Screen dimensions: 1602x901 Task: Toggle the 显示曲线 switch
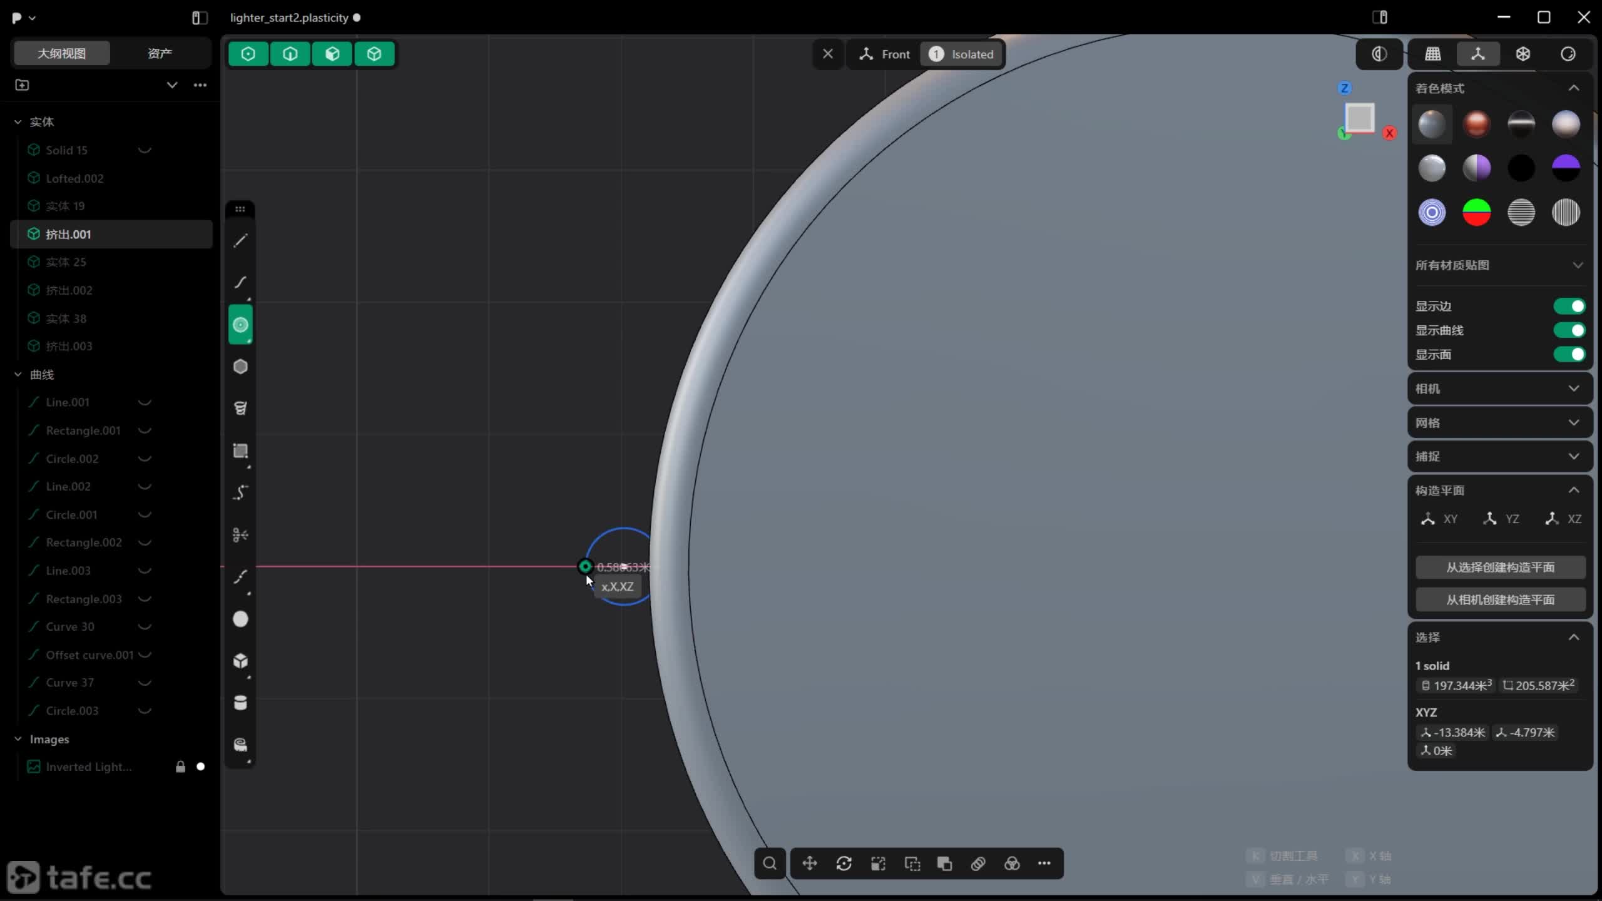[1569, 330]
